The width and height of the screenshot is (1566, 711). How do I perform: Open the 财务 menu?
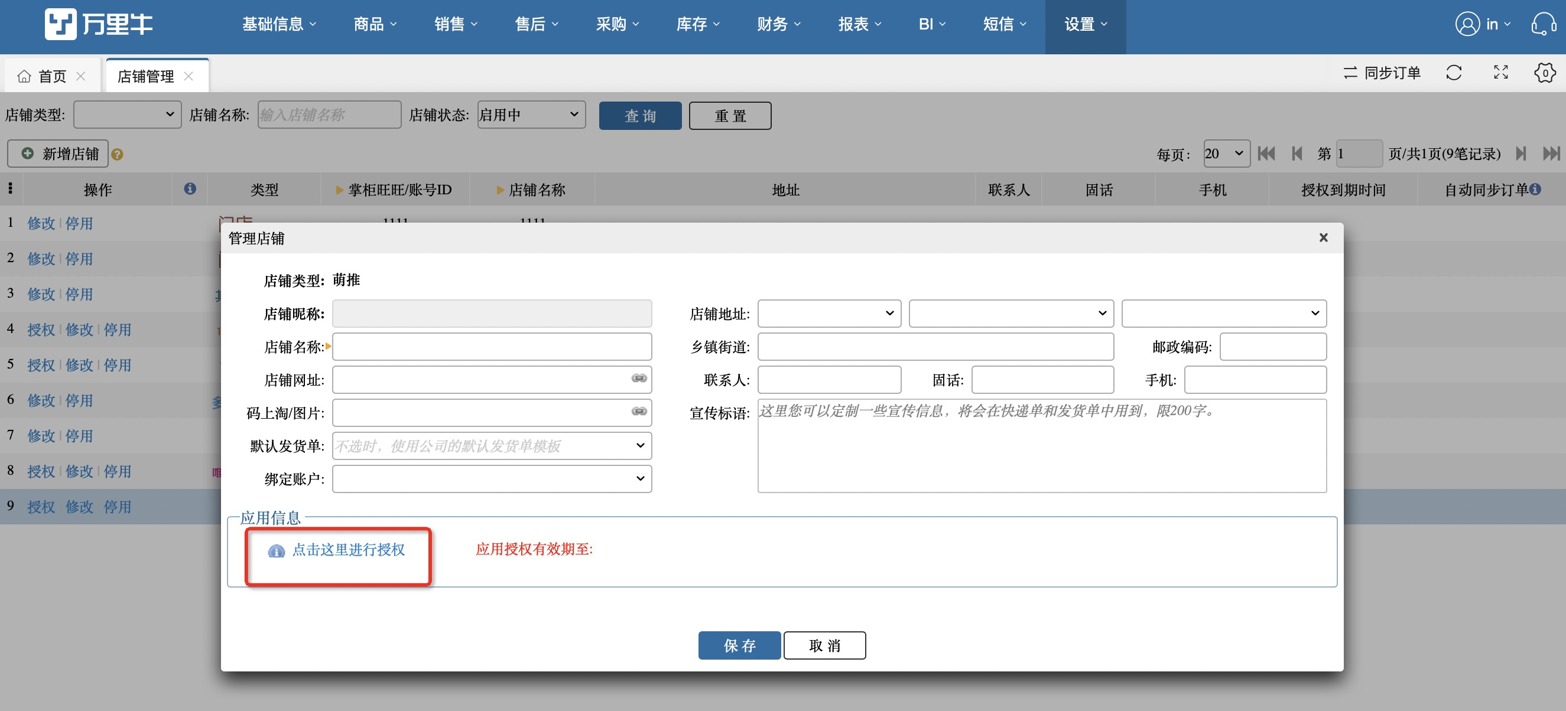coord(779,24)
